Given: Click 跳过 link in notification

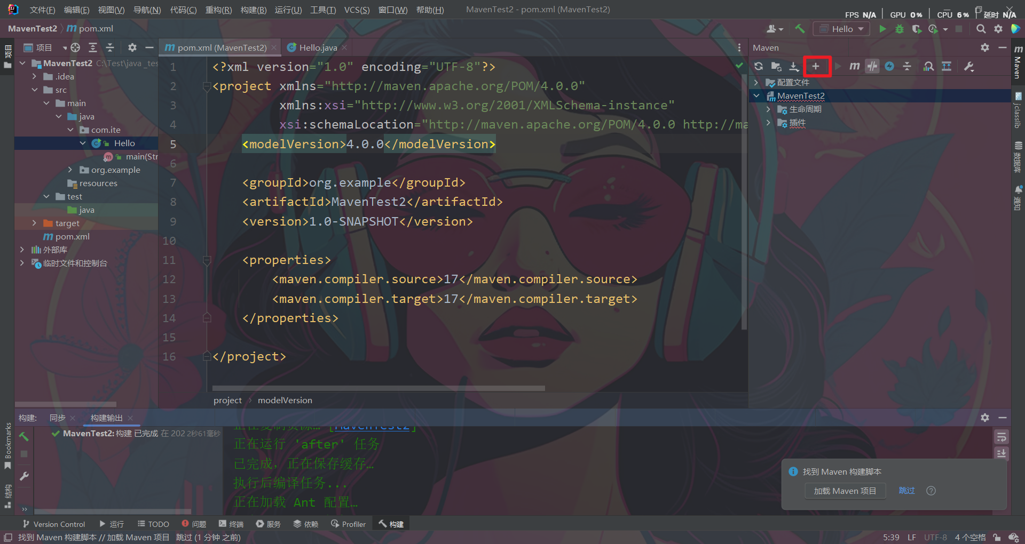Looking at the screenshot, I should [x=906, y=491].
